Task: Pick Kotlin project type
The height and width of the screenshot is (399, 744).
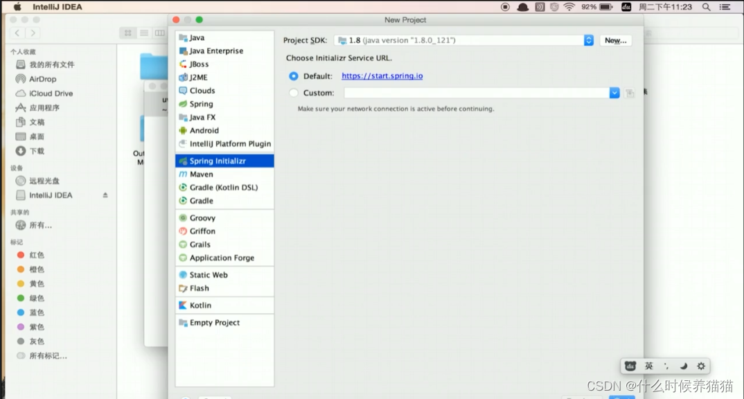Action: coord(224,305)
